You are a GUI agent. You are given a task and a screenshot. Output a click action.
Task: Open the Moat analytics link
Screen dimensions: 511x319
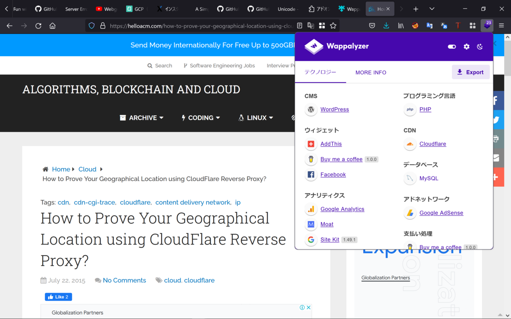pyautogui.click(x=327, y=224)
